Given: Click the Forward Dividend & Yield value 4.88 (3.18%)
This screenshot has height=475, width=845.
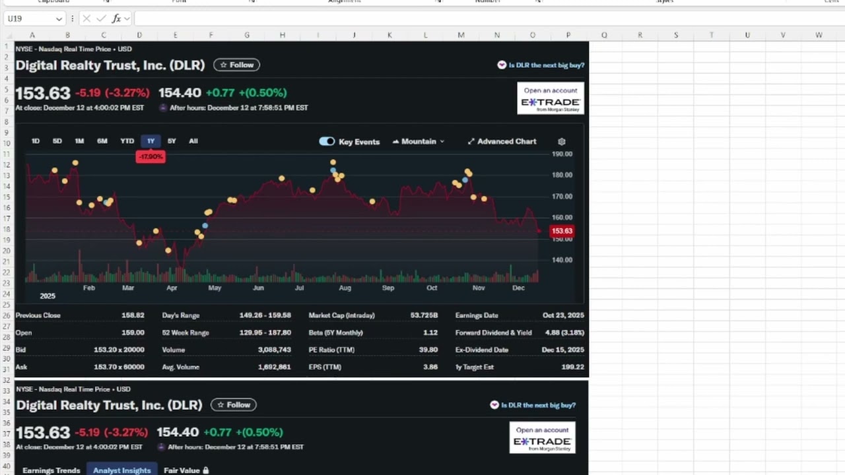Looking at the screenshot, I should [564, 332].
